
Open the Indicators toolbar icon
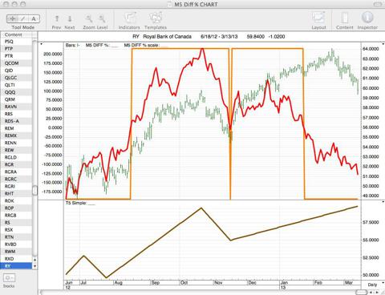point(129,18)
